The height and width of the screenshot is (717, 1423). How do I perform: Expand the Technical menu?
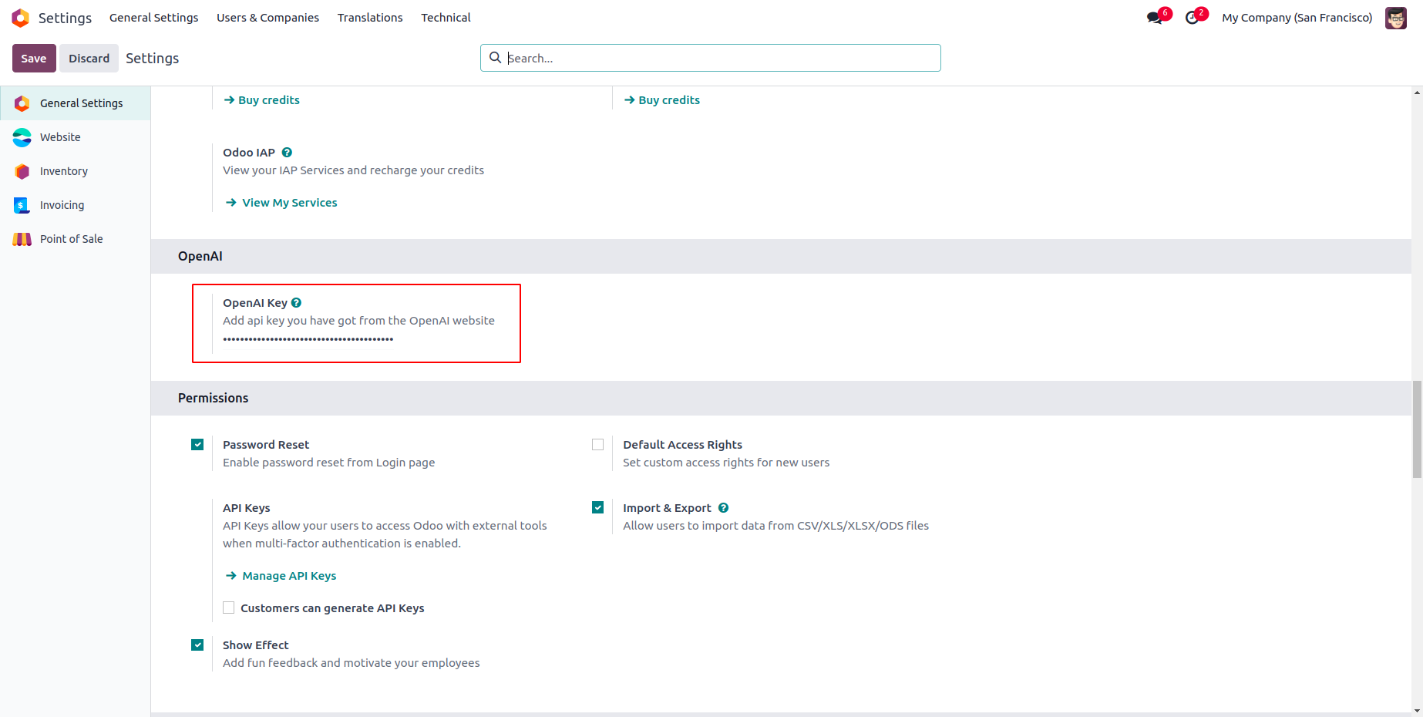coord(446,18)
